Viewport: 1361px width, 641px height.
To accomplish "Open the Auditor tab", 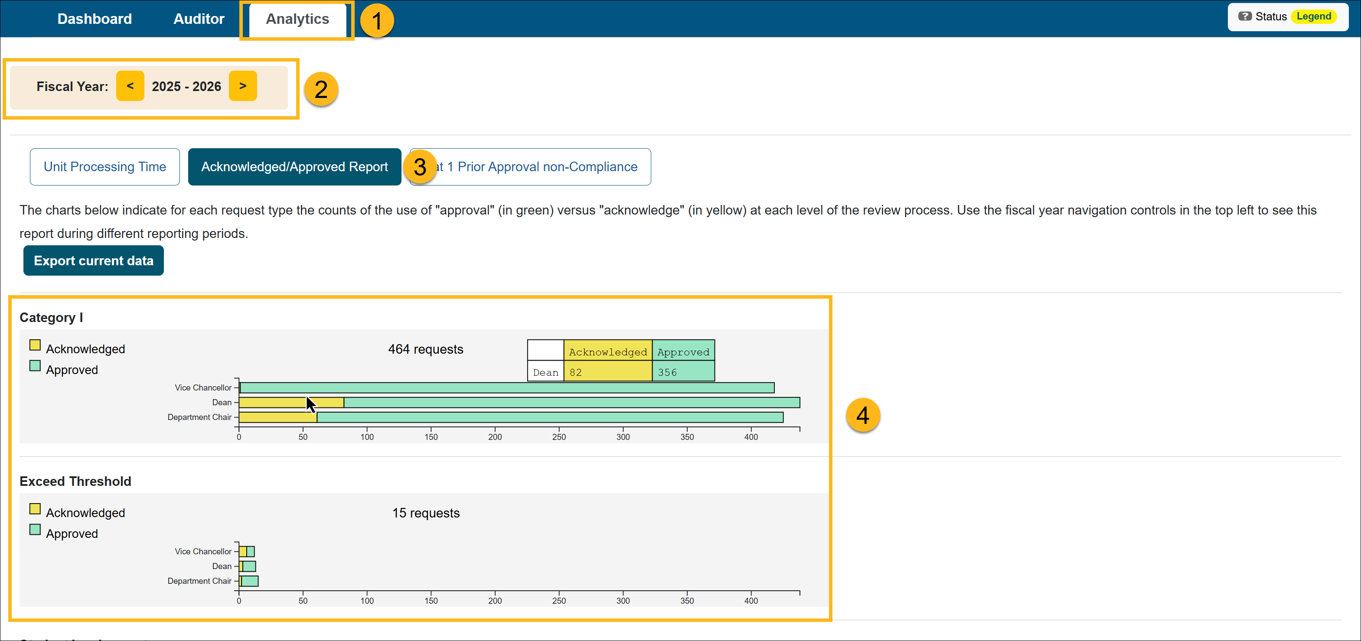I will pos(199,19).
